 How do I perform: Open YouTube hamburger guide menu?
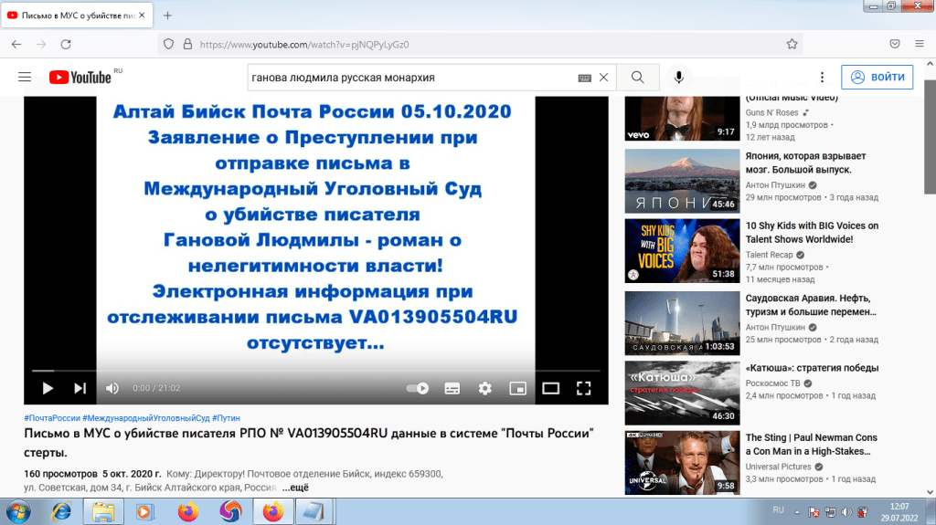(25, 78)
